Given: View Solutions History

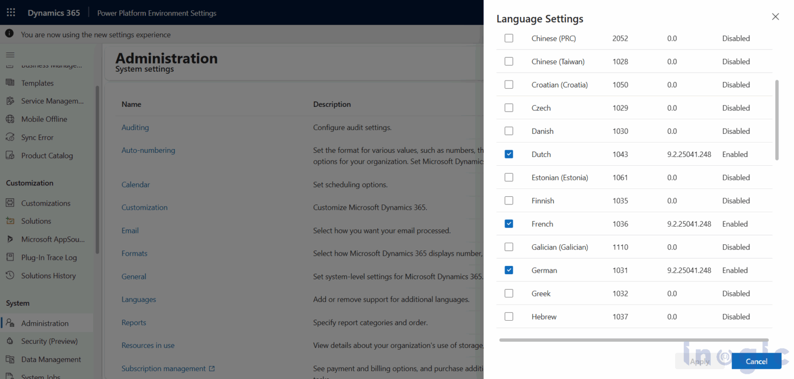Looking at the screenshot, I should [x=47, y=275].
